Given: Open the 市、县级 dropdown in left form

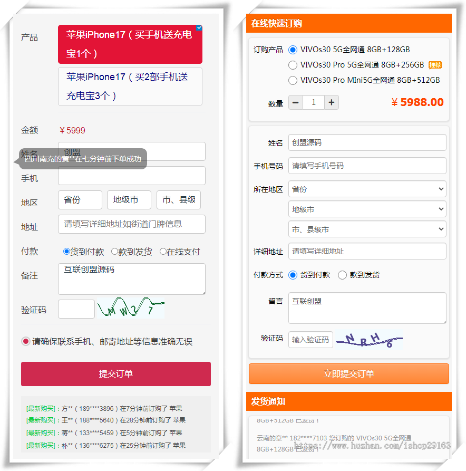Looking at the screenshot, I should (179, 200).
